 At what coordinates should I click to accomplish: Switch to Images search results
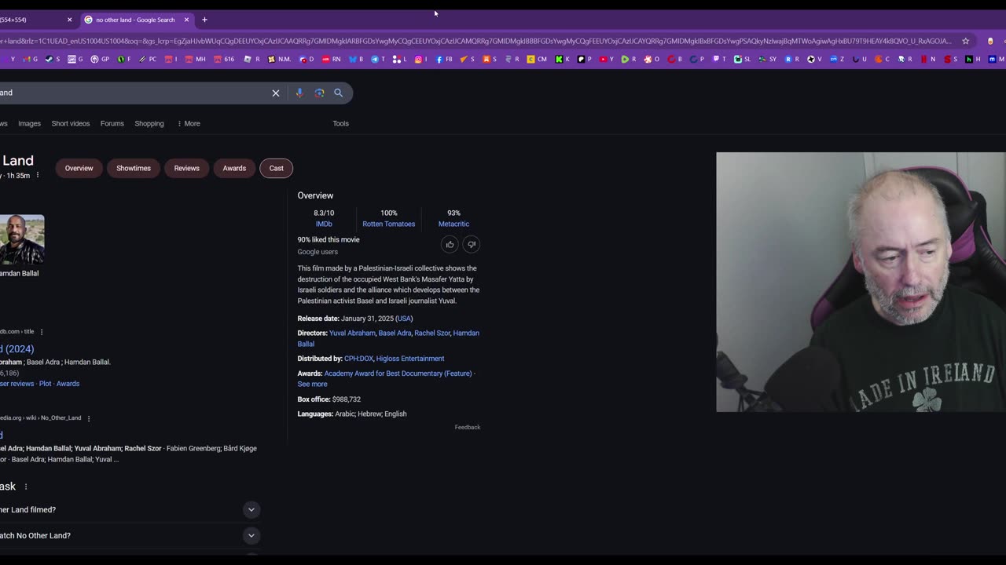pos(29,123)
